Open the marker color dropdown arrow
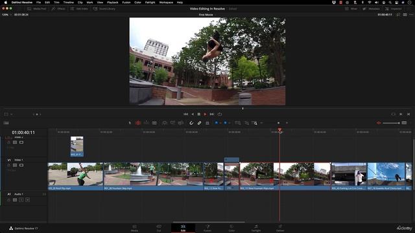The width and height of the screenshot is (415, 233). (x=229, y=123)
